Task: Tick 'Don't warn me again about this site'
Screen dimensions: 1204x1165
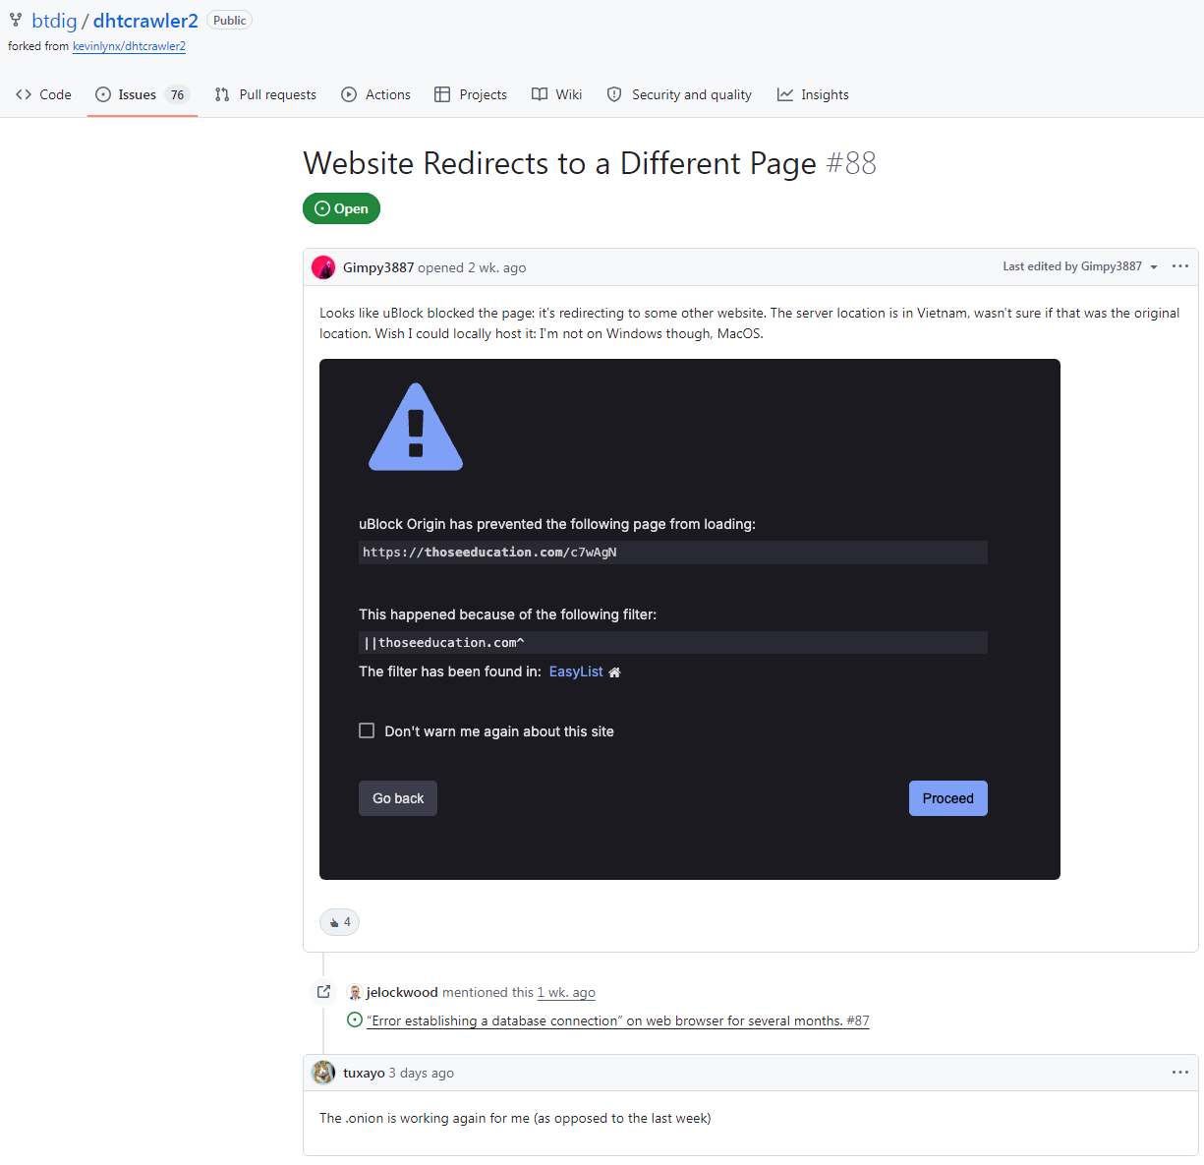Action: coord(367,730)
